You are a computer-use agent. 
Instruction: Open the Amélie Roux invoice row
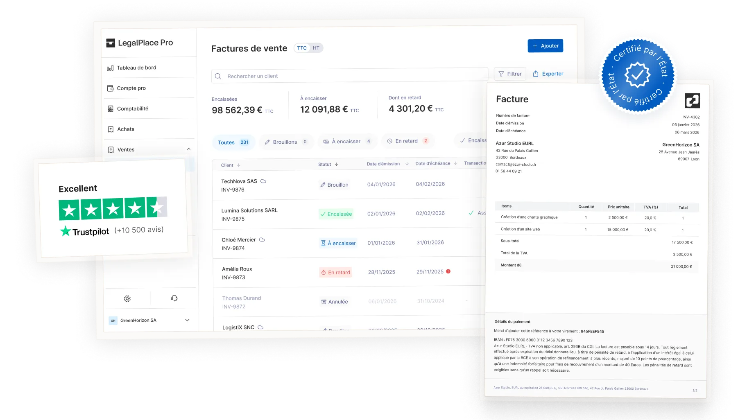349,273
